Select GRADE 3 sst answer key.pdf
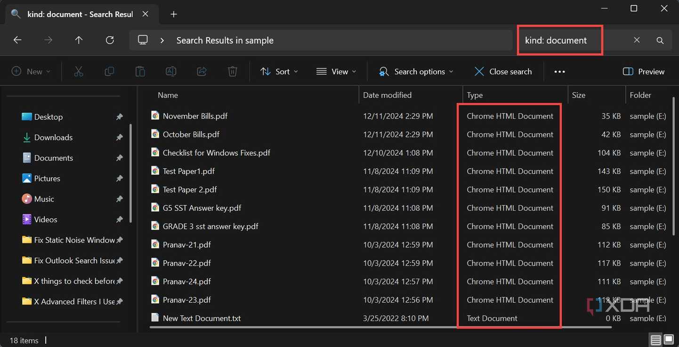Screen dimensions: 679x347 pos(210,226)
